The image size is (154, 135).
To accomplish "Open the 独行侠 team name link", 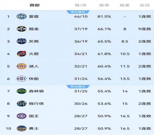I will pos(36,104).
